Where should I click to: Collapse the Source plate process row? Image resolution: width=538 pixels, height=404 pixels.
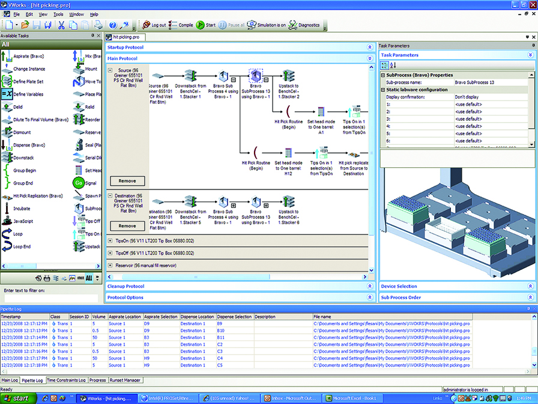click(x=110, y=70)
